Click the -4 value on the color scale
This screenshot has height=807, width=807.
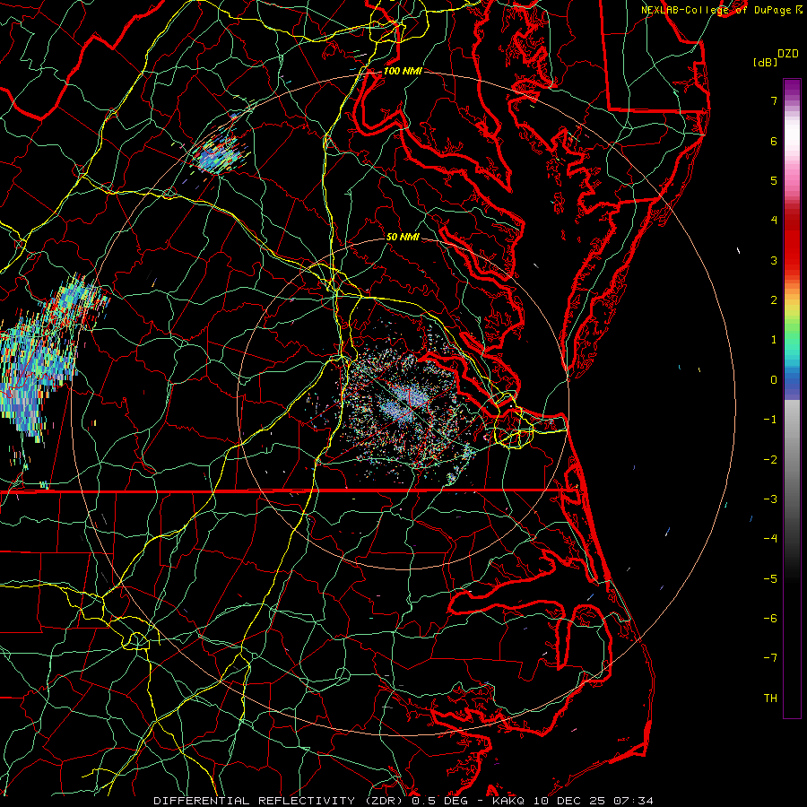click(770, 539)
